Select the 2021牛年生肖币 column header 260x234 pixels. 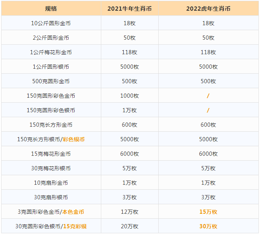point(129,8)
